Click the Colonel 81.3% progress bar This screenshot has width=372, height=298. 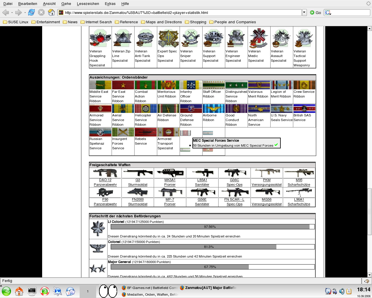pyautogui.click(x=212, y=247)
